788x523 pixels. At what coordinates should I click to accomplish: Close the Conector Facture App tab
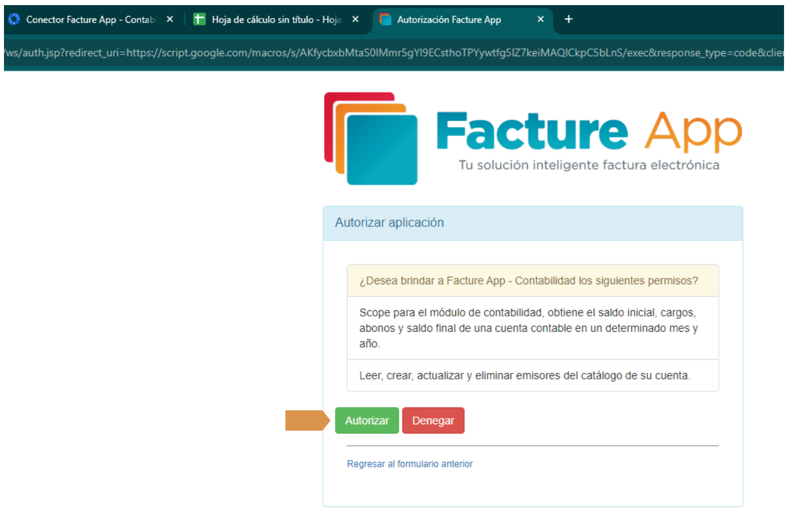170,20
